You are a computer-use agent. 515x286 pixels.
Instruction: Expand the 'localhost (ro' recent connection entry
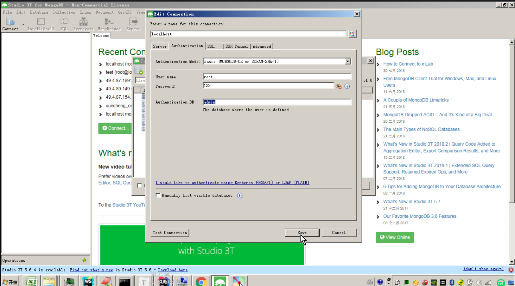point(100,64)
